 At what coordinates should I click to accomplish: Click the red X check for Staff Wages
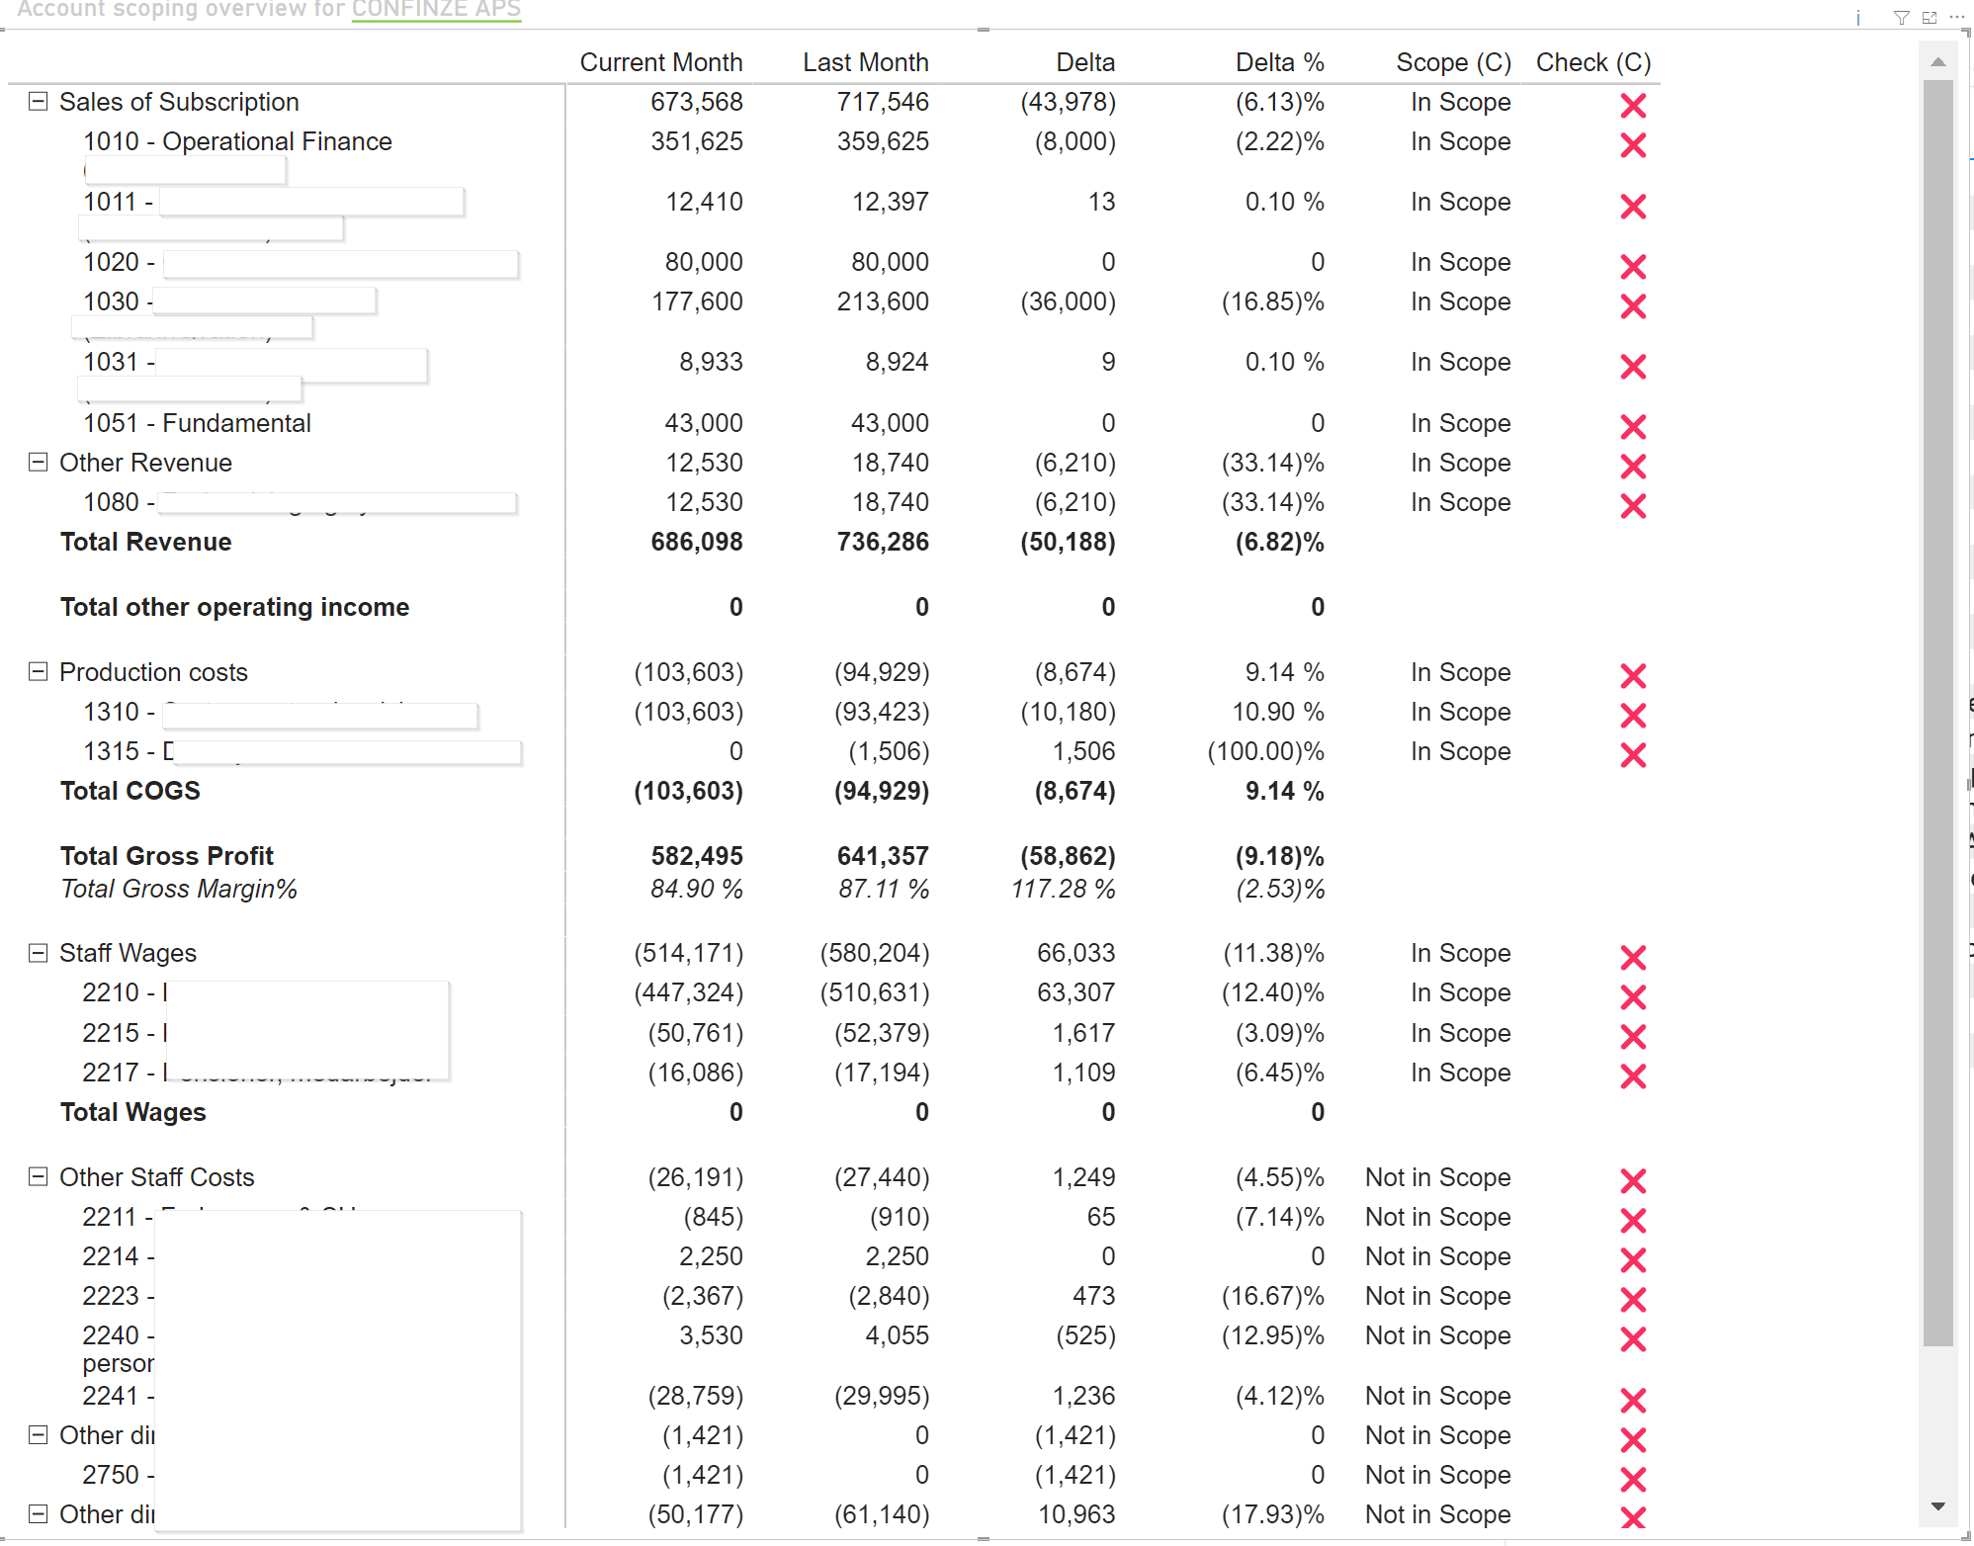coord(1633,956)
